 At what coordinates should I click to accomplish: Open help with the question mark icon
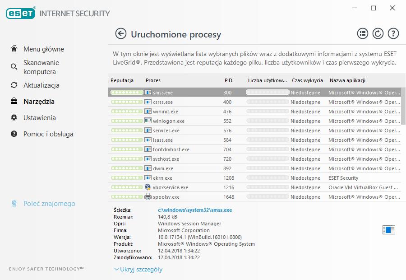393,34
